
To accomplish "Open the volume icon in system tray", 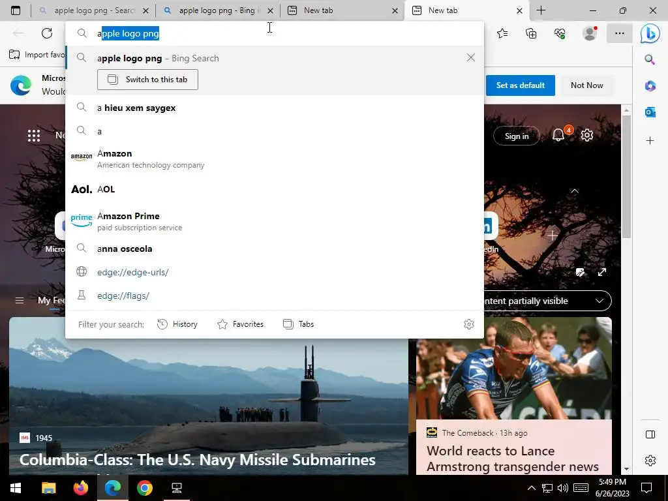I will (x=563, y=488).
